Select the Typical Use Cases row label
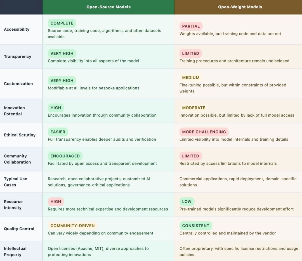 [15, 182]
